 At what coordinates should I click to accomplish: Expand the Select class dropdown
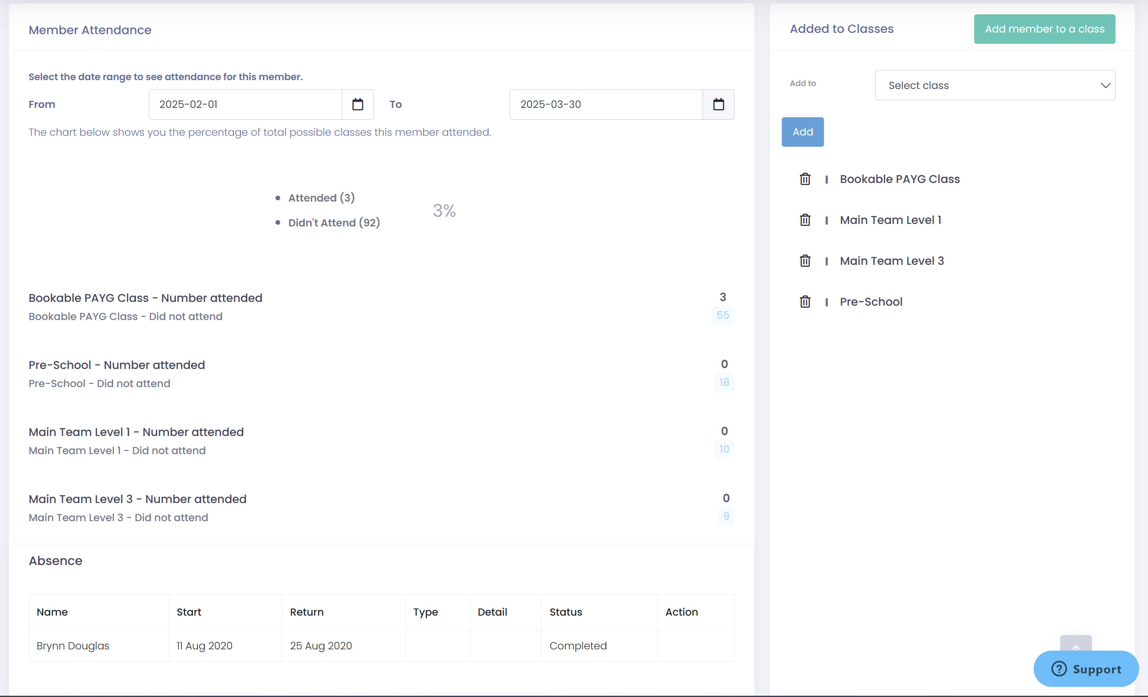995,85
